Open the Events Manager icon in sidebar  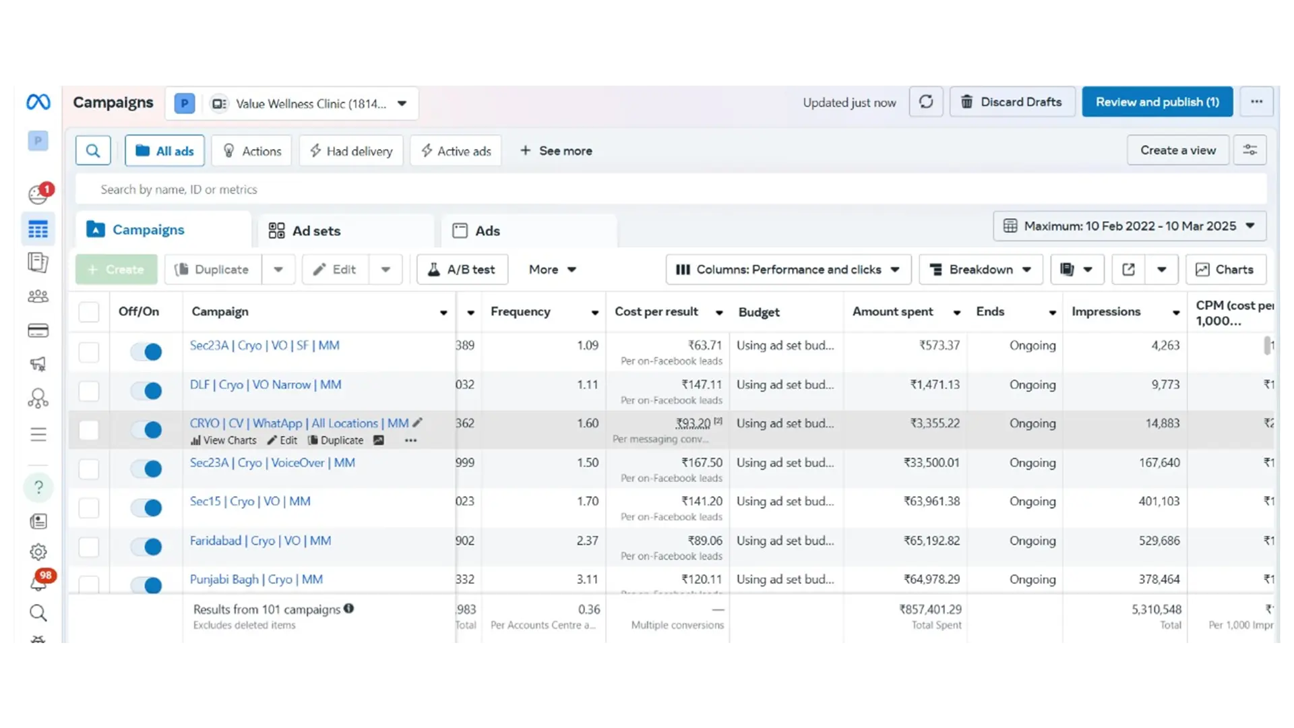[38, 398]
